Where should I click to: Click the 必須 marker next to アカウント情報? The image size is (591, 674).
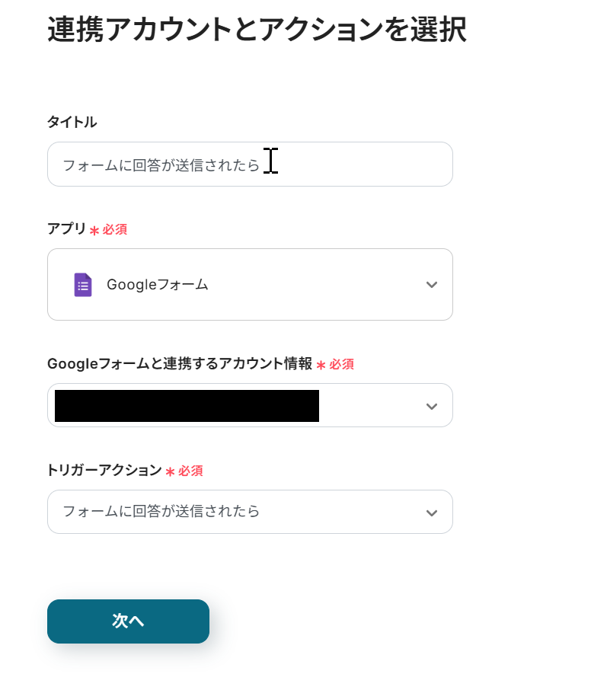click(341, 365)
